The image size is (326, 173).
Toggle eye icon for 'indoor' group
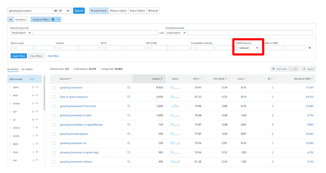coord(37,103)
